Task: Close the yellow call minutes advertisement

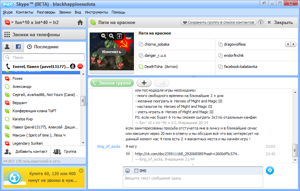Action: pyautogui.click(x=81, y=170)
